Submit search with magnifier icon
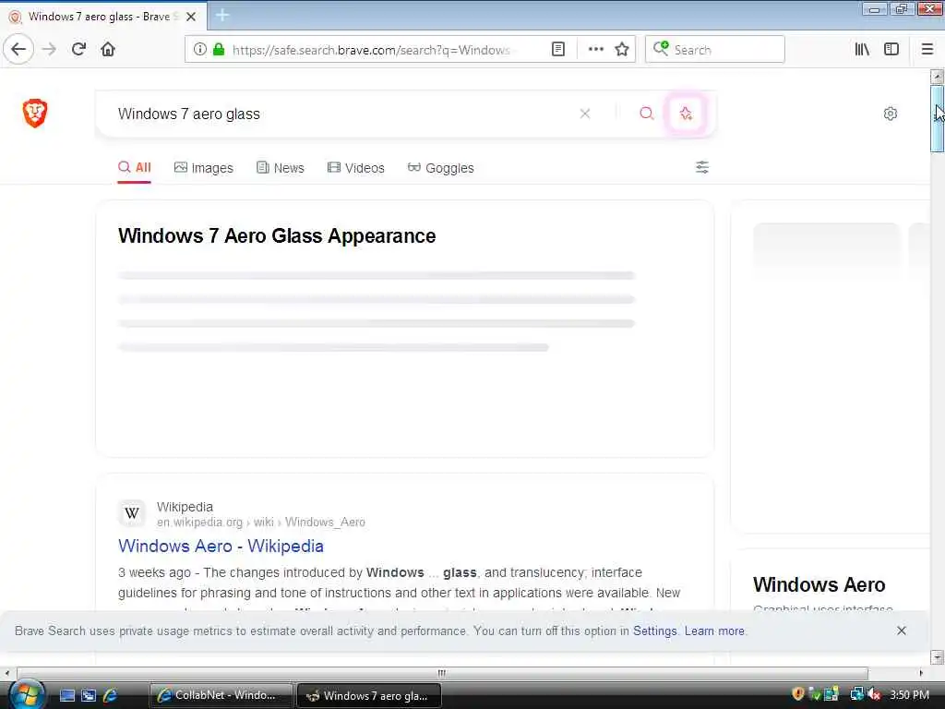945x709 pixels. tap(647, 114)
